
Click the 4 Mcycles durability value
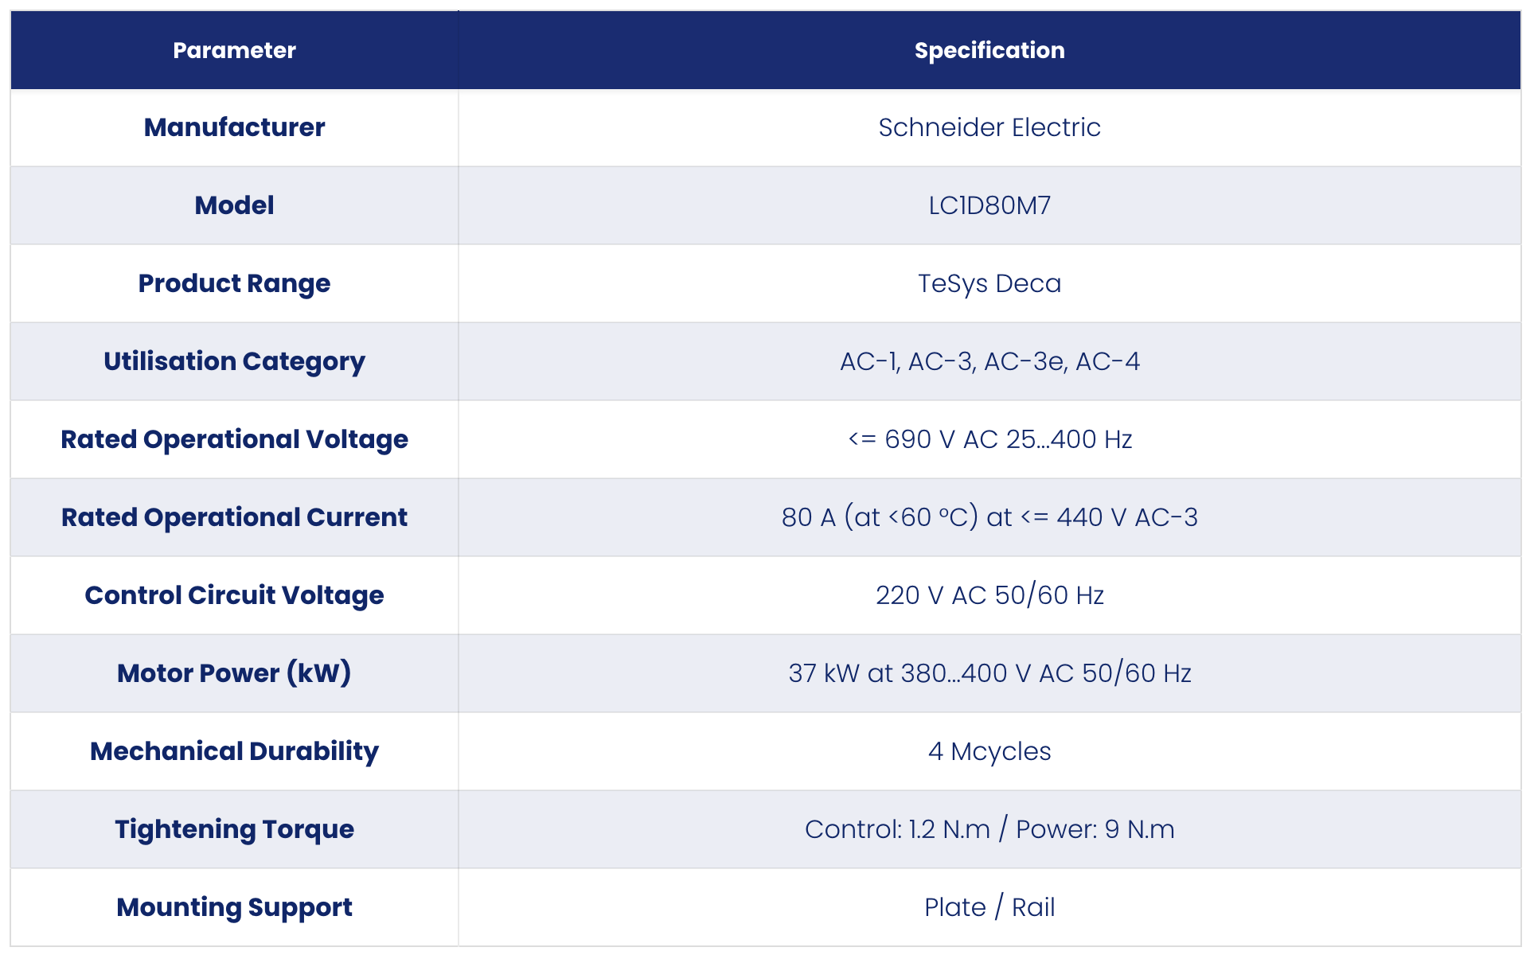tap(989, 751)
